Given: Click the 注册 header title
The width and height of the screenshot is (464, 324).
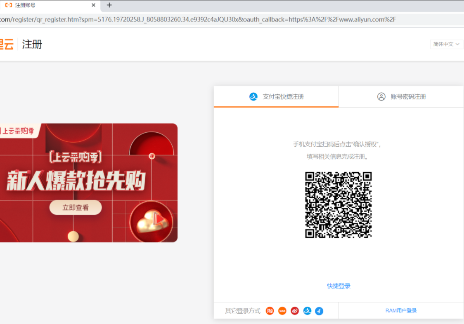Looking at the screenshot, I should click(32, 45).
